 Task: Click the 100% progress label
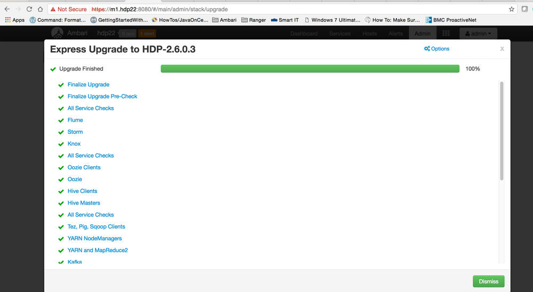click(473, 69)
